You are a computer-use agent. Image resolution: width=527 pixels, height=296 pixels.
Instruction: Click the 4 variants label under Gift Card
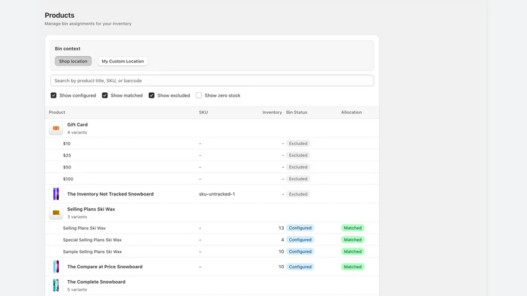click(77, 133)
